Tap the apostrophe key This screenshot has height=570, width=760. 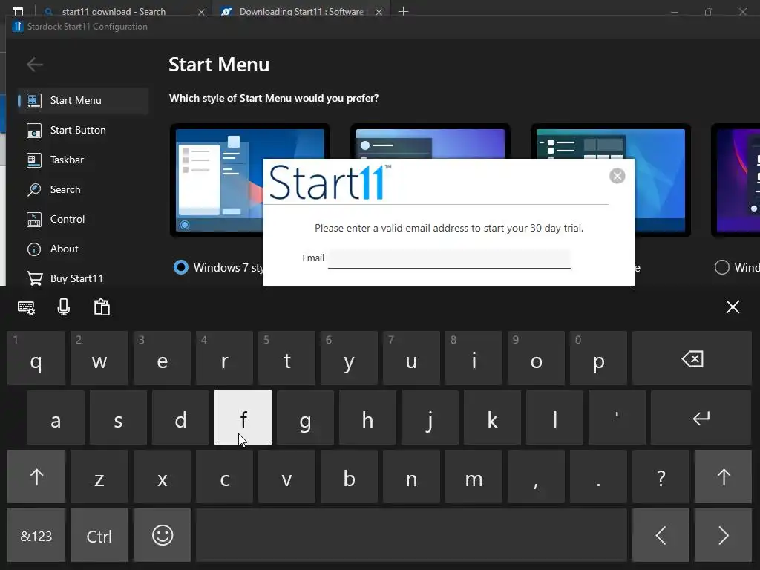617,417
